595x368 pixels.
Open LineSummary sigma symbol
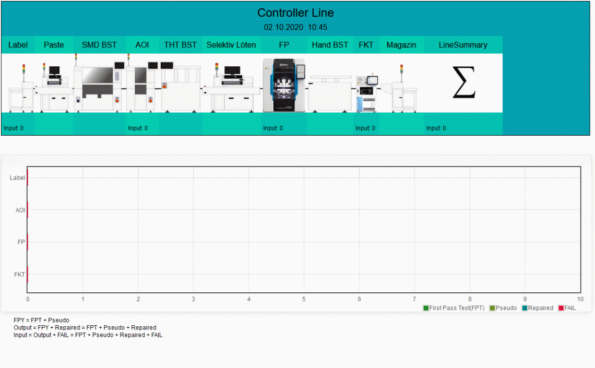463,83
